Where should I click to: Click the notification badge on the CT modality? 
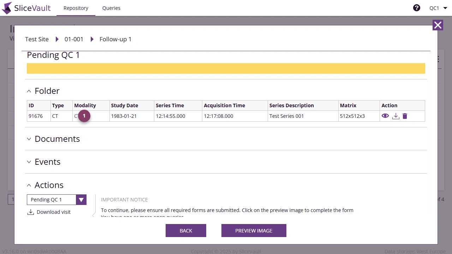[x=84, y=116]
